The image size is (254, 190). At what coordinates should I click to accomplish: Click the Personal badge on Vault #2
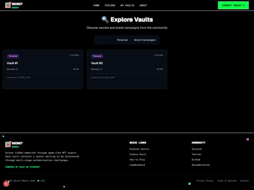[97, 56]
